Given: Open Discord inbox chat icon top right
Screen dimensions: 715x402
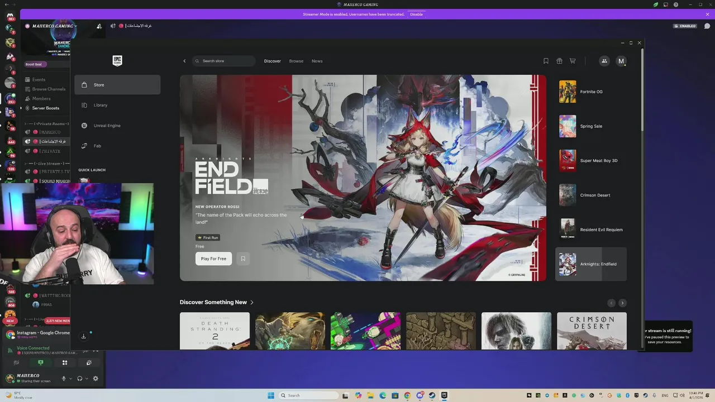Looking at the screenshot, I should pos(707,26).
